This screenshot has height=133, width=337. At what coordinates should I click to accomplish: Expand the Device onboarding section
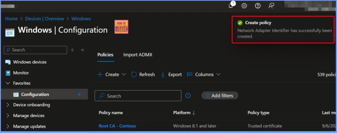click(8, 105)
